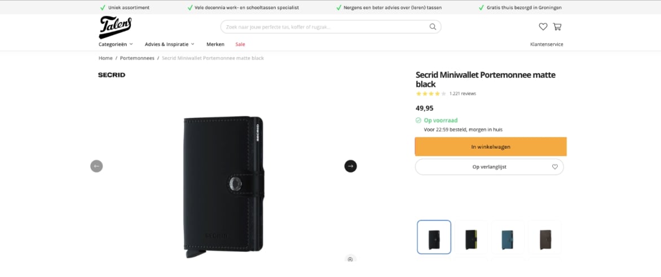661x277 pixels.
Task: Go to previous product image arrow
Action: (96, 166)
